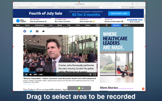Open the site search magnifier
Image resolution: width=162 pixels, height=101 pixels.
[107, 25]
